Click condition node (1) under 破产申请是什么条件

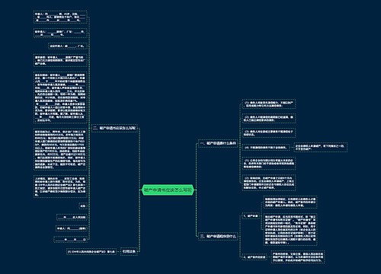click(269, 104)
